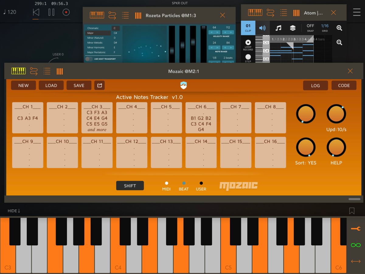Tap the CH 3 pad in Mozaic
Screen dimensions: 365x274
97,118
